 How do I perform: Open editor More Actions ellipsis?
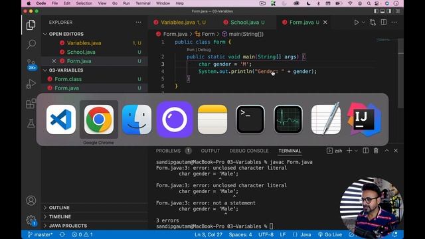coord(394,22)
